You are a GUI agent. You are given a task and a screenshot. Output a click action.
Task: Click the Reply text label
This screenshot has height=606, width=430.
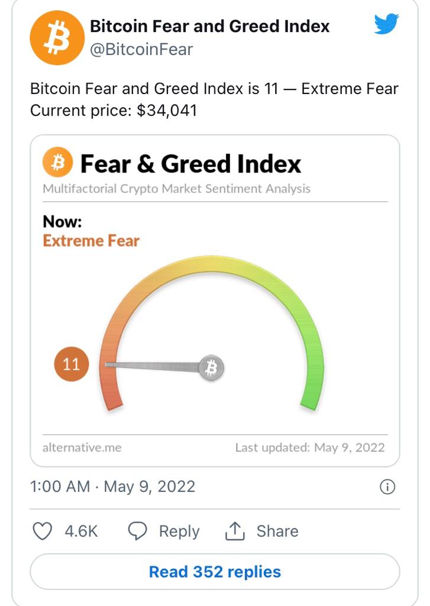point(179,531)
